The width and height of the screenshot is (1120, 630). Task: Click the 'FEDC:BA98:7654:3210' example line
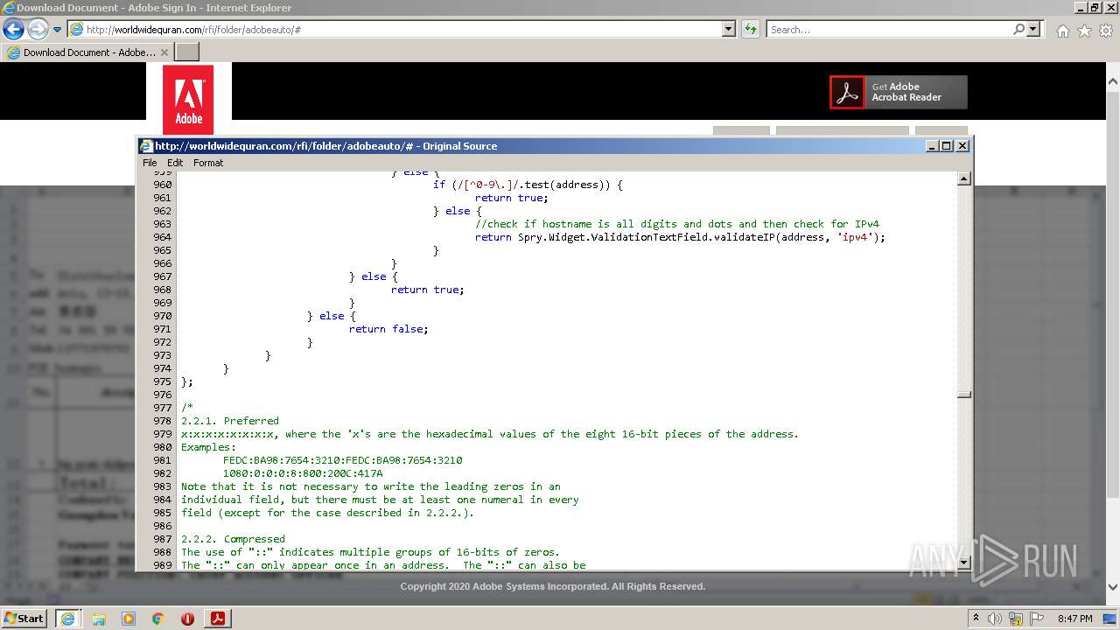click(x=342, y=460)
